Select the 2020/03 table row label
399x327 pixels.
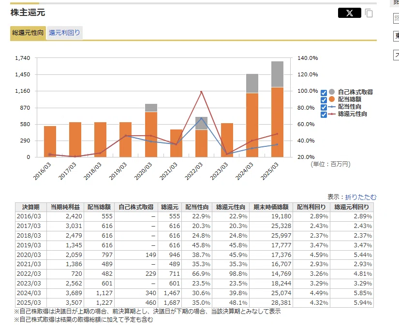click(x=29, y=255)
